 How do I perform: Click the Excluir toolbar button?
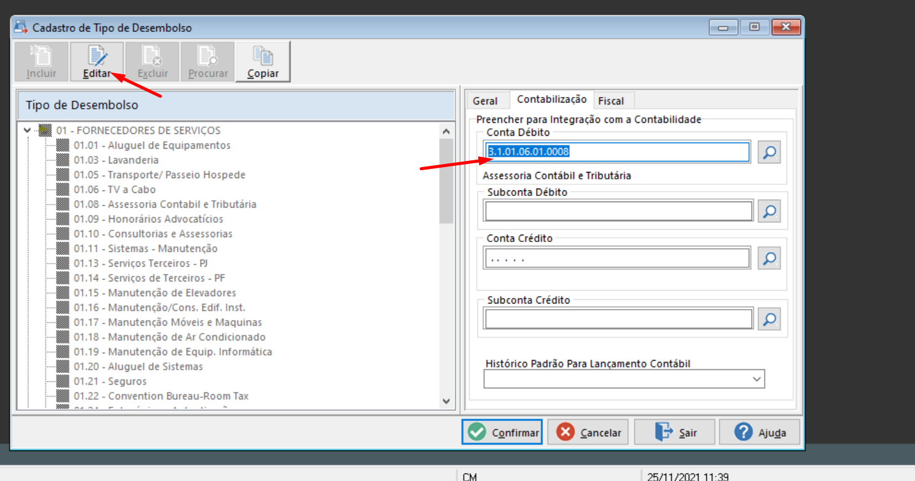click(x=153, y=61)
